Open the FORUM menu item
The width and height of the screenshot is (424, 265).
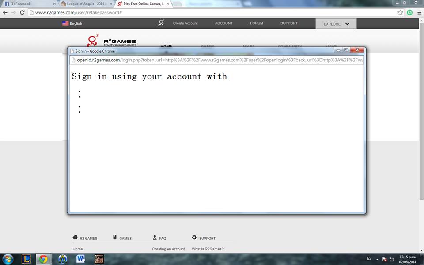click(256, 23)
